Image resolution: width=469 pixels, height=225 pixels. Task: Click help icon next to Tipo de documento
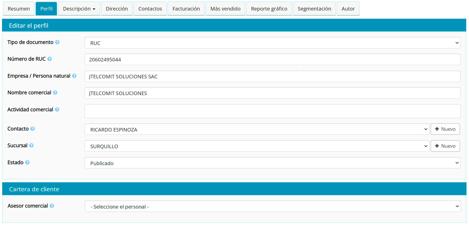(57, 42)
